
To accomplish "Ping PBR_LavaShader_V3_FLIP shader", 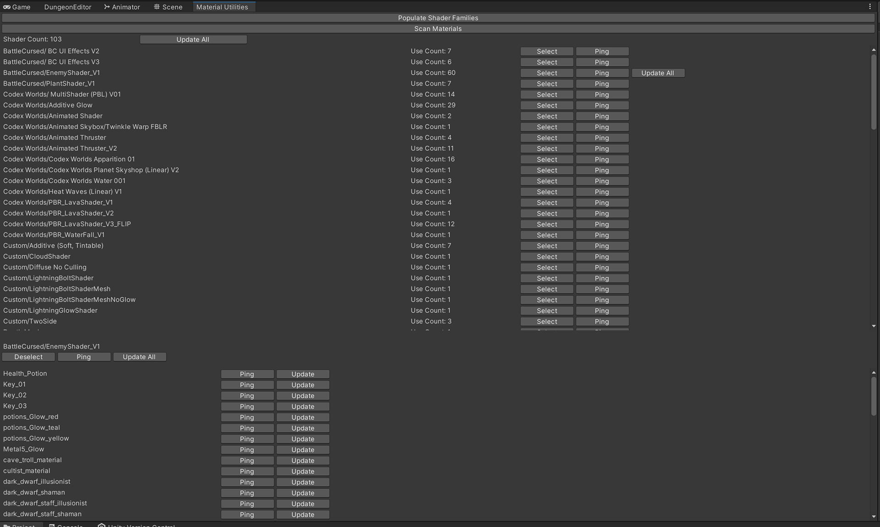I will [x=602, y=224].
